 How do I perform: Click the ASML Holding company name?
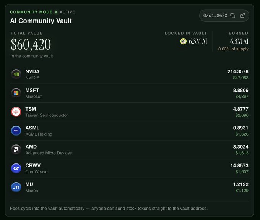(39, 134)
